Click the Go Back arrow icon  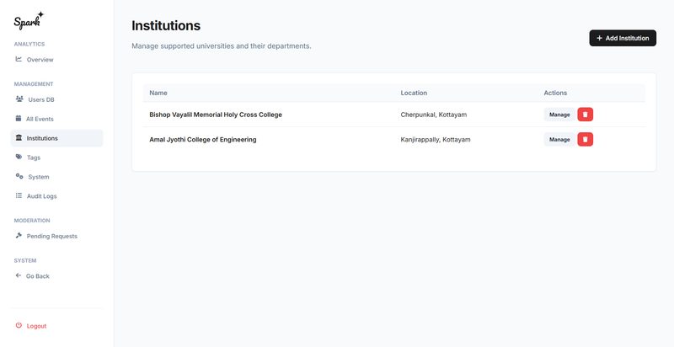tap(19, 275)
